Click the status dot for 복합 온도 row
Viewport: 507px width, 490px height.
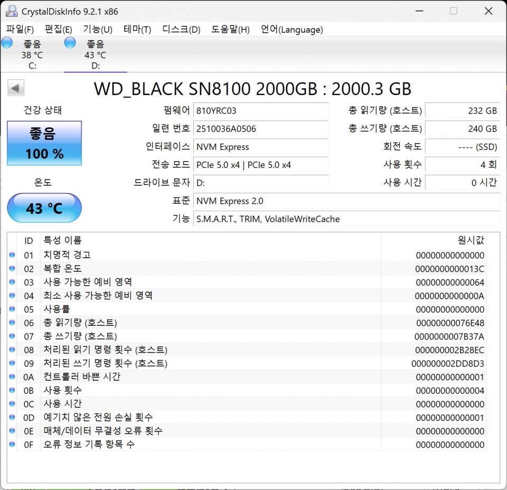tap(12, 268)
